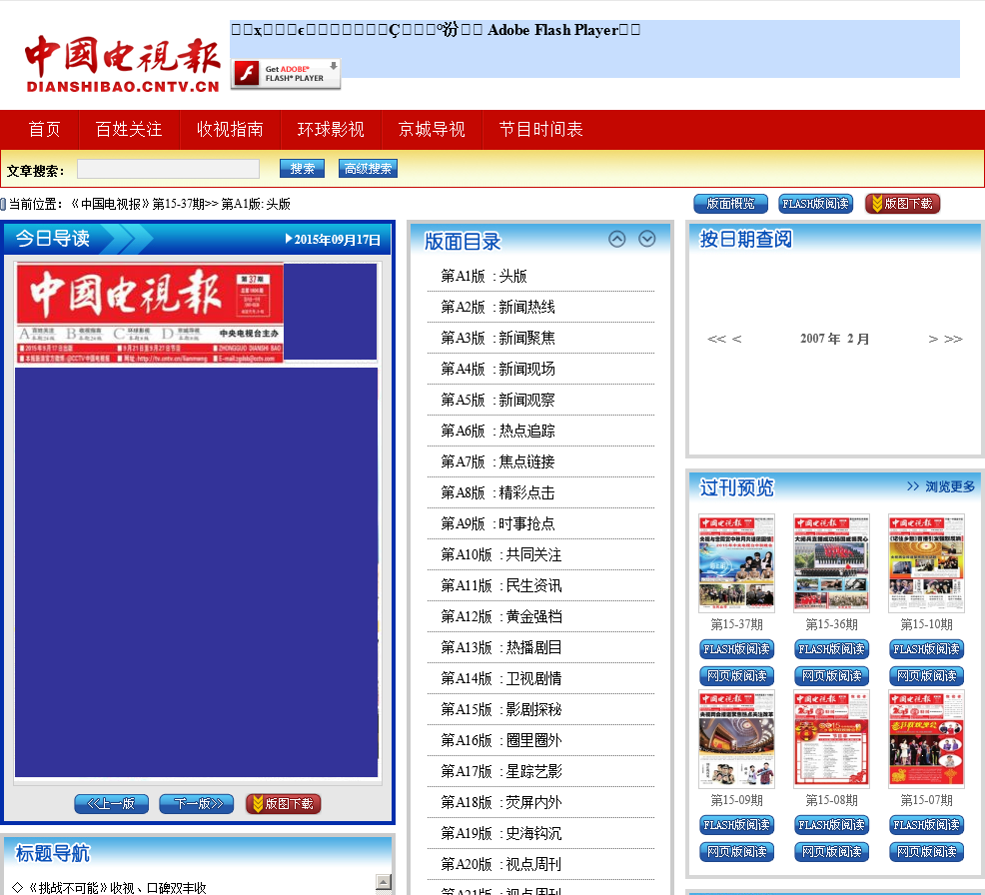Image resolution: width=985 pixels, height=895 pixels.
Task: Click FLASH版阅读 under 第15-37期
Action: click(737, 649)
